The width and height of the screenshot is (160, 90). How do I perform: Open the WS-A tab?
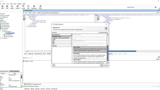(44, 54)
